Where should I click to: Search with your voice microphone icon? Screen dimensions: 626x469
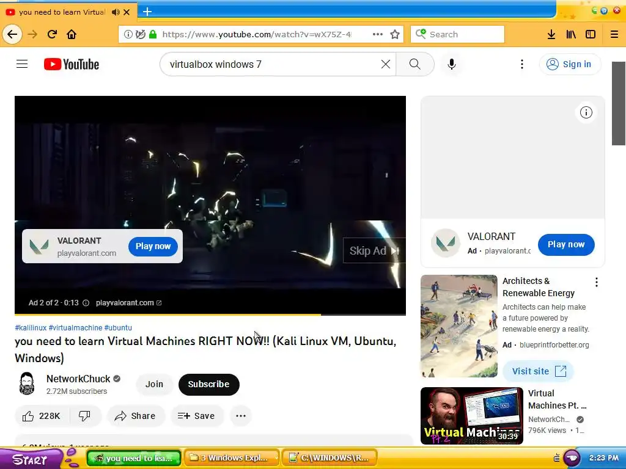[x=452, y=64]
